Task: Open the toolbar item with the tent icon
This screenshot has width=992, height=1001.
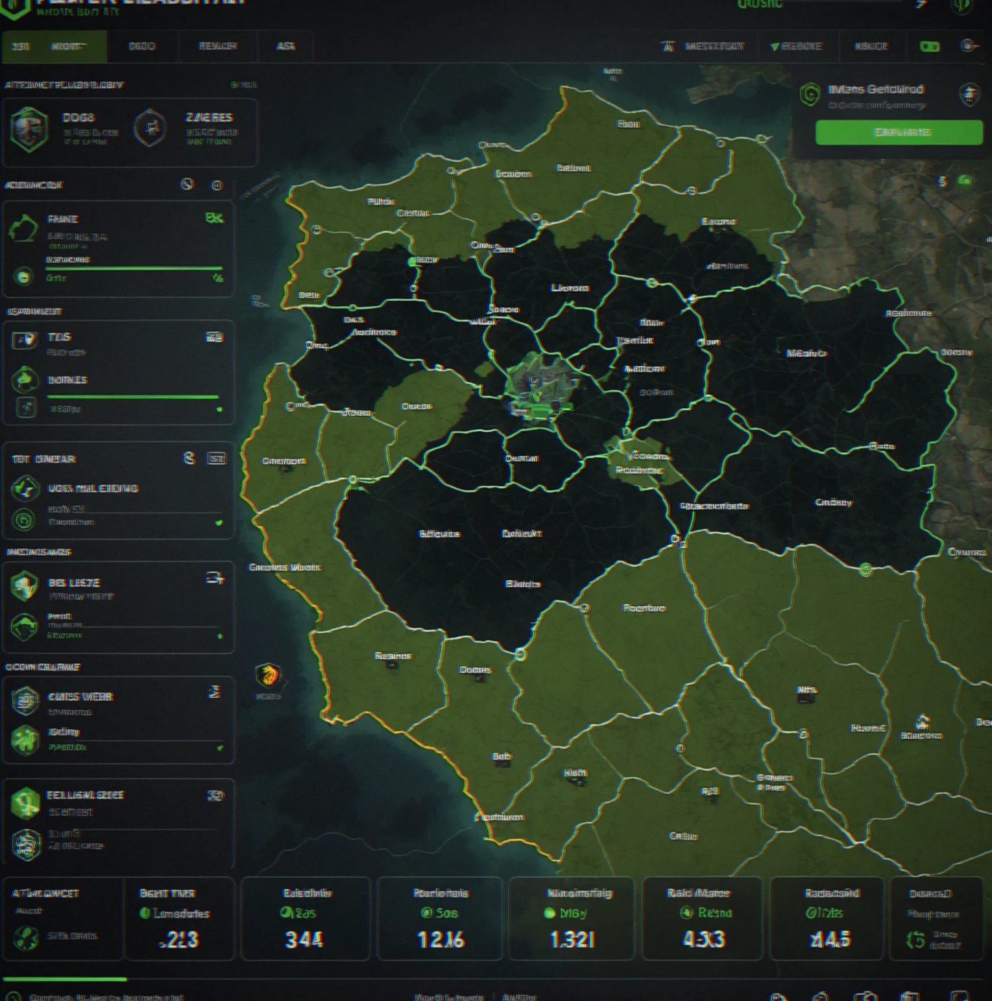Action: [703, 46]
